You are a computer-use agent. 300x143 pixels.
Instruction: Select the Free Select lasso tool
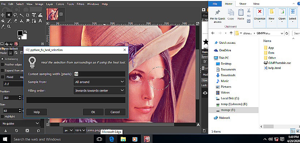(x=15, y=15)
